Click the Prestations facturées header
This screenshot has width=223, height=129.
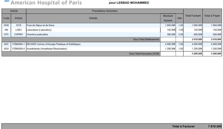[x=105, y=11]
